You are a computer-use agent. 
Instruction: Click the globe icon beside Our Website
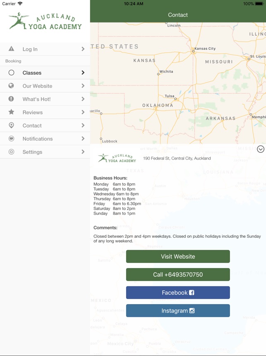click(11, 86)
